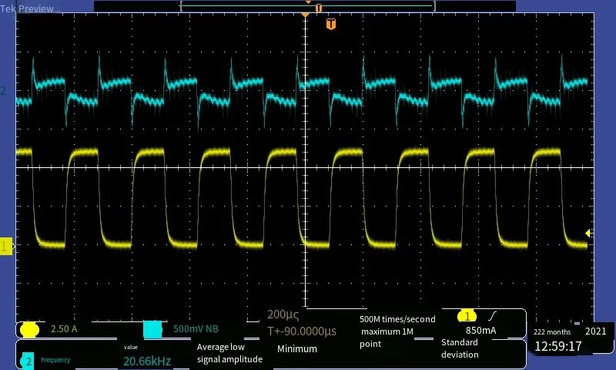Click the 20.66kHz frequency value
Viewport: 616px width, 370px height.
point(147,361)
